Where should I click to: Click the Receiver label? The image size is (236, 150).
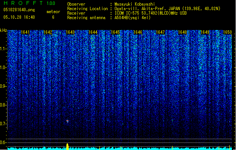coord(76,13)
